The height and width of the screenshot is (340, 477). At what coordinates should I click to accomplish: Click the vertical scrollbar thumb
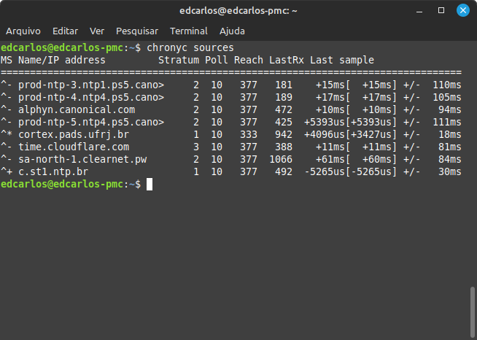[x=473, y=310]
